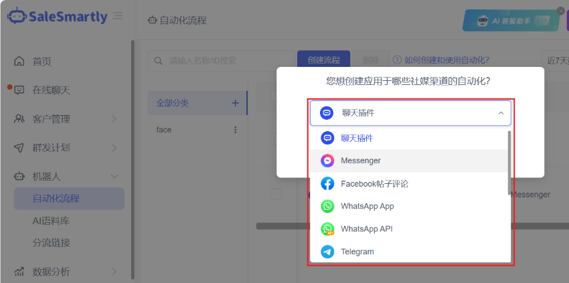Image resolution: width=569 pixels, height=283 pixels.
Task: Close the AI 客服助手 banner
Action: click(x=561, y=11)
